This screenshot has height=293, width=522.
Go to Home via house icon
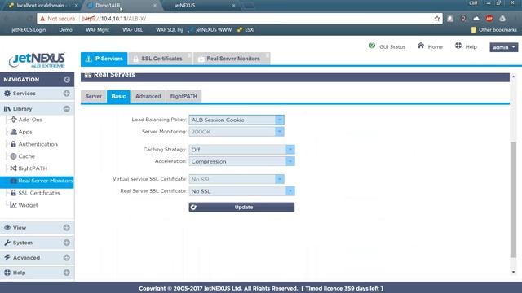point(421,46)
